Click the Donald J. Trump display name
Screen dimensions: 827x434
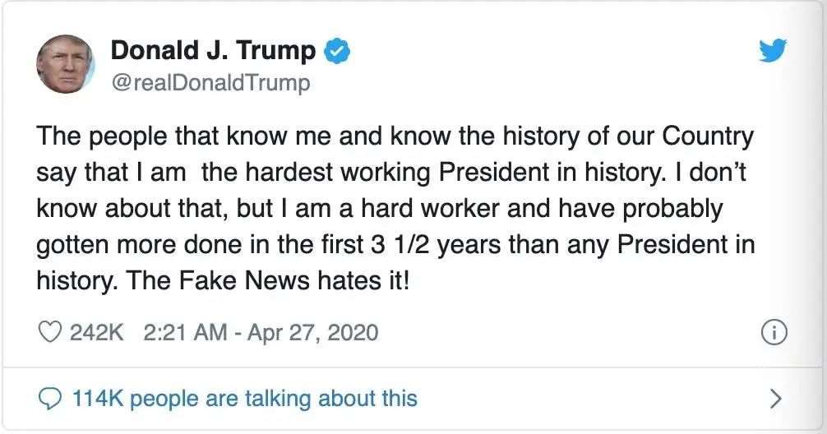tap(213, 51)
